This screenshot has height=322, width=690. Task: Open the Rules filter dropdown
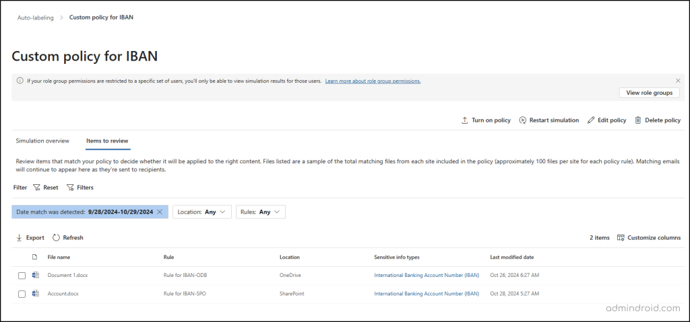(260, 212)
